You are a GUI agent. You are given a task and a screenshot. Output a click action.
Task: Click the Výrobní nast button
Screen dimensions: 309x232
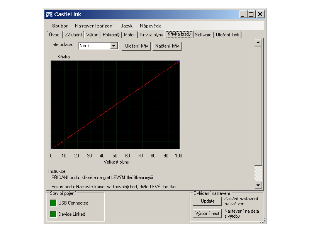207,213
